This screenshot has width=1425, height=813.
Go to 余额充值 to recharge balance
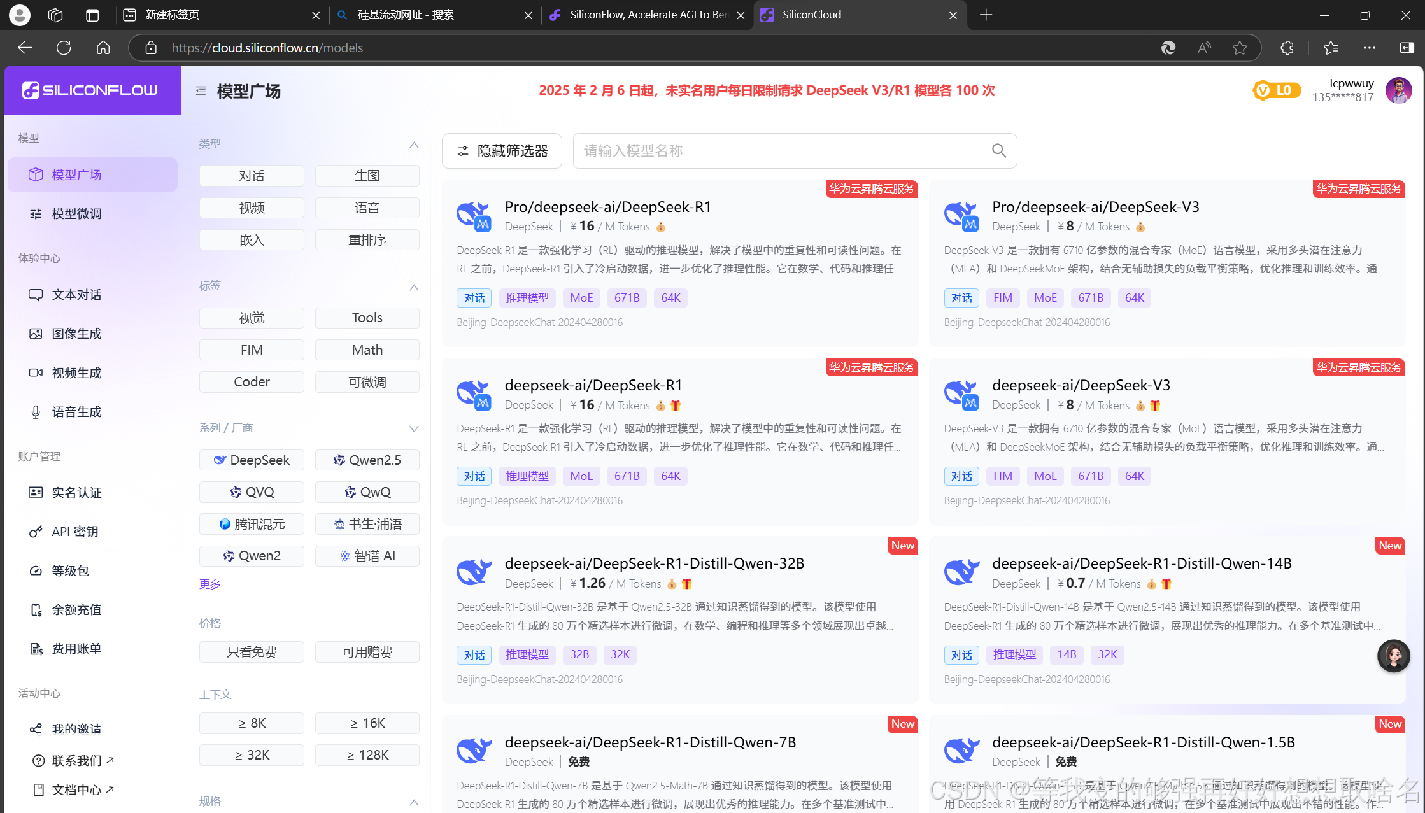tap(76, 609)
